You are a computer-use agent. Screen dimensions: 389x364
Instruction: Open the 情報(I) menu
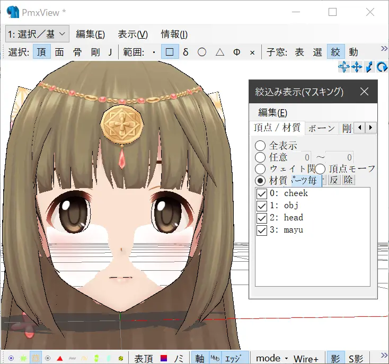(174, 34)
